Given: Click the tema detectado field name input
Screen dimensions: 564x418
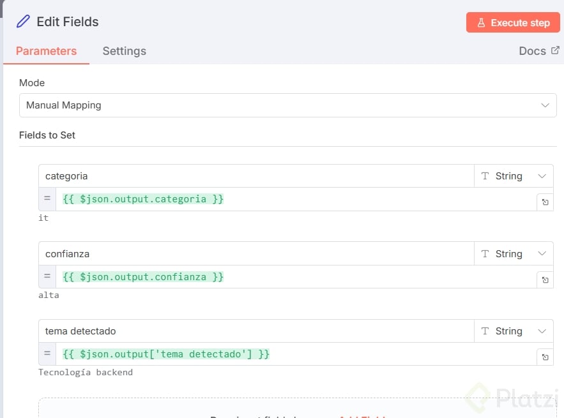Looking at the screenshot, I should point(255,331).
